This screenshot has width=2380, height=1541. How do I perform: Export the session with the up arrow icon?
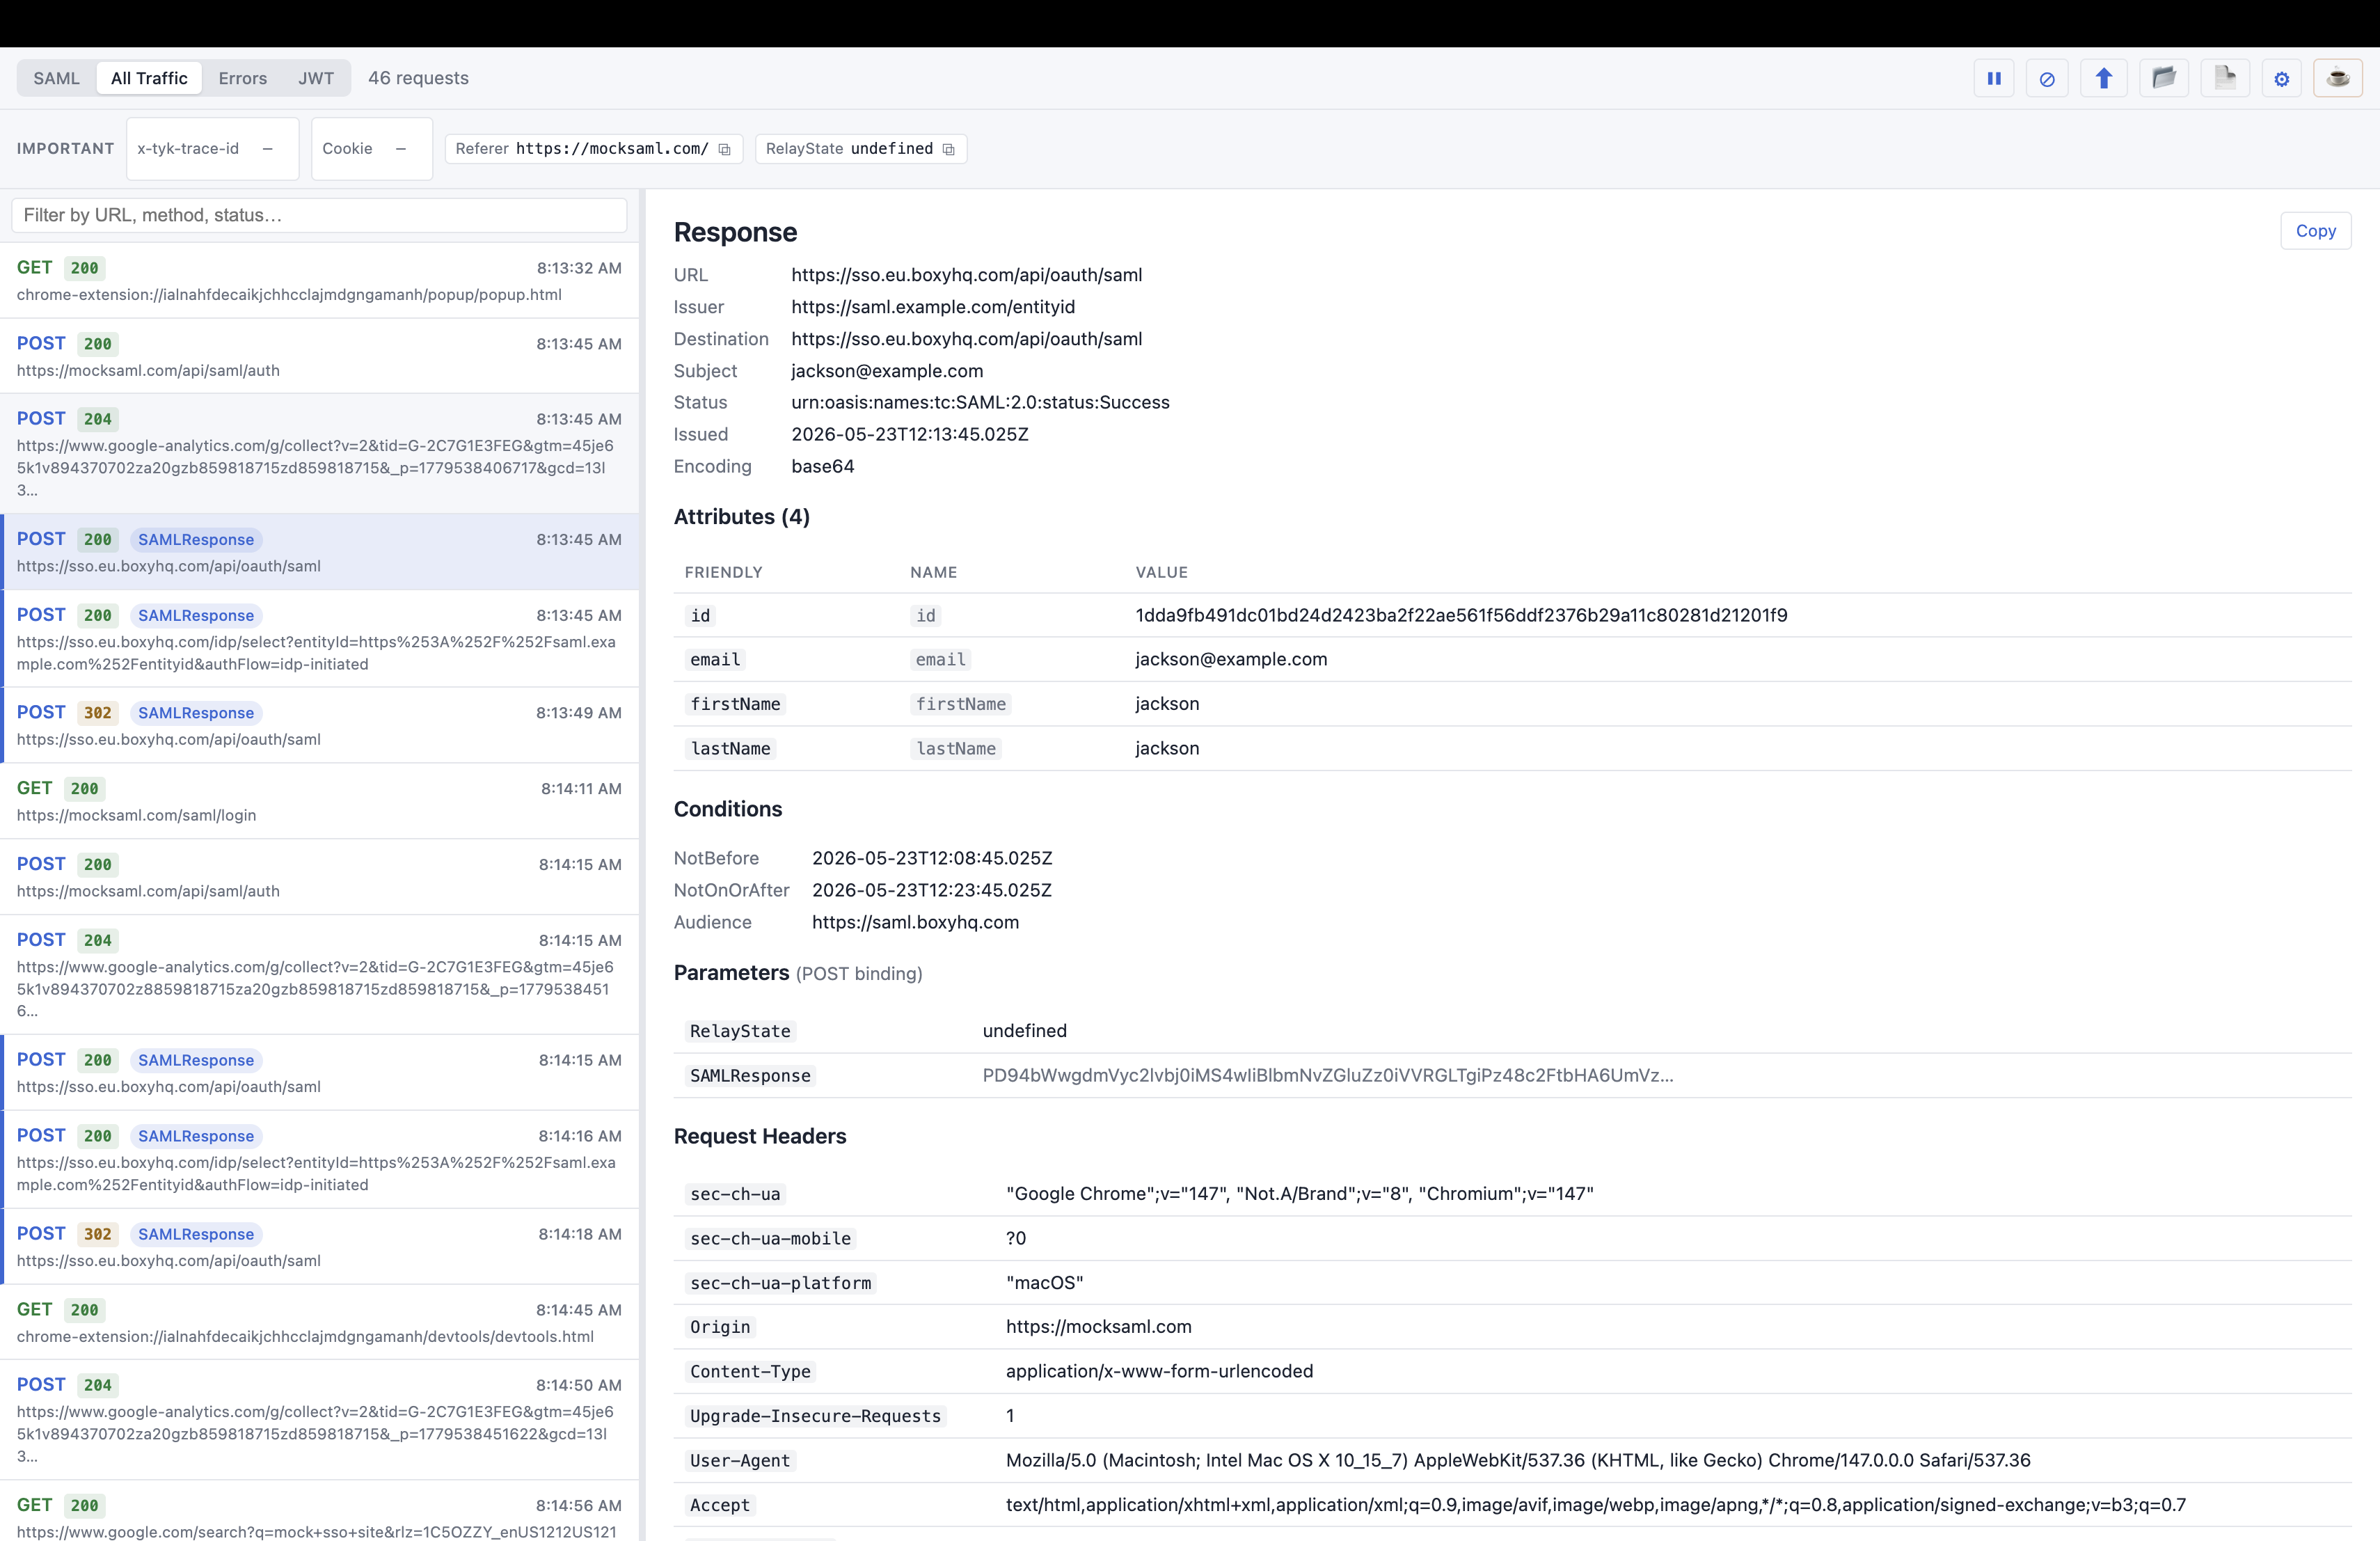tap(2103, 78)
